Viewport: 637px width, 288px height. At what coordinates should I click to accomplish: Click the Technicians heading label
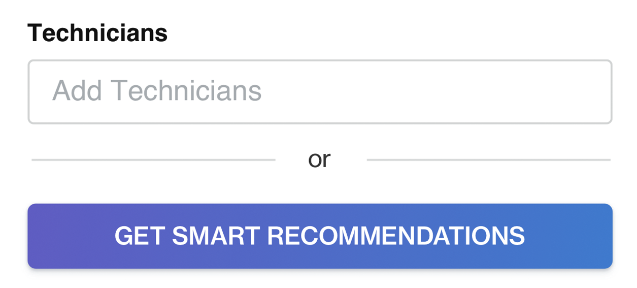pyautogui.click(x=97, y=33)
